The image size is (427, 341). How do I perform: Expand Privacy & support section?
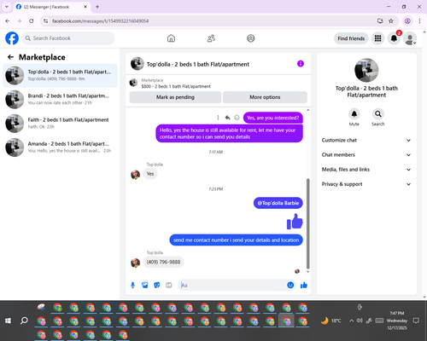366,184
